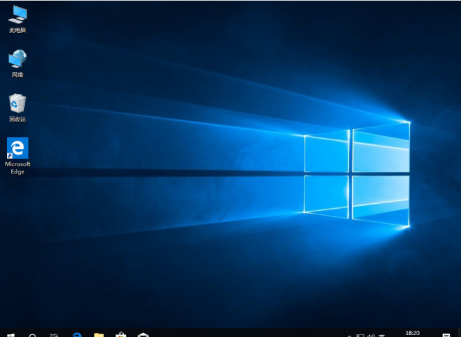This screenshot has height=337, width=463.
Task: Select the 网络 desktop icon
Action: coord(17,64)
